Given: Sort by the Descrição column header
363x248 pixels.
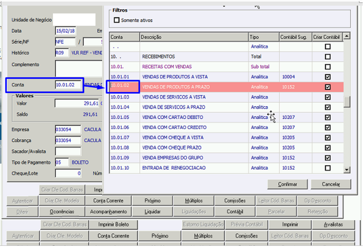Looking at the screenshot, I should [194, 37].
